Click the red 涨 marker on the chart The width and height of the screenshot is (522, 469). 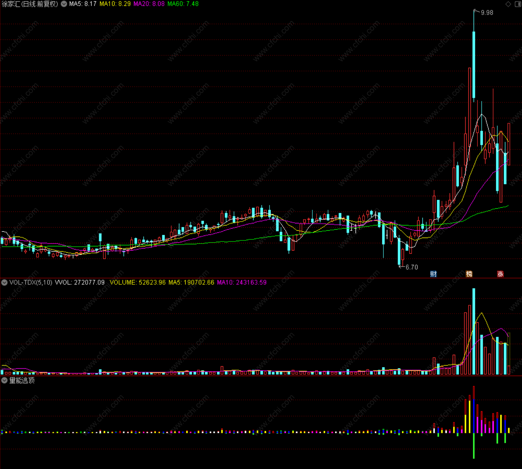pos(500,274)
